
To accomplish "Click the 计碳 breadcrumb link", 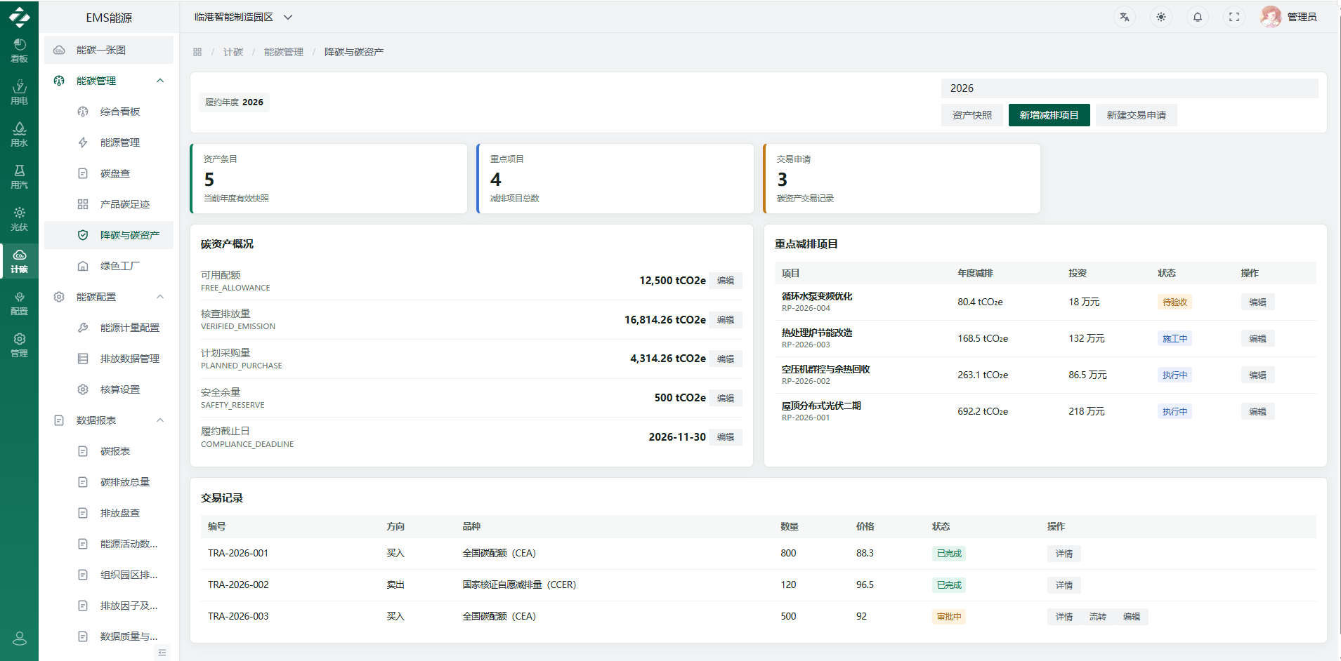I will click(x=233, y=52).
